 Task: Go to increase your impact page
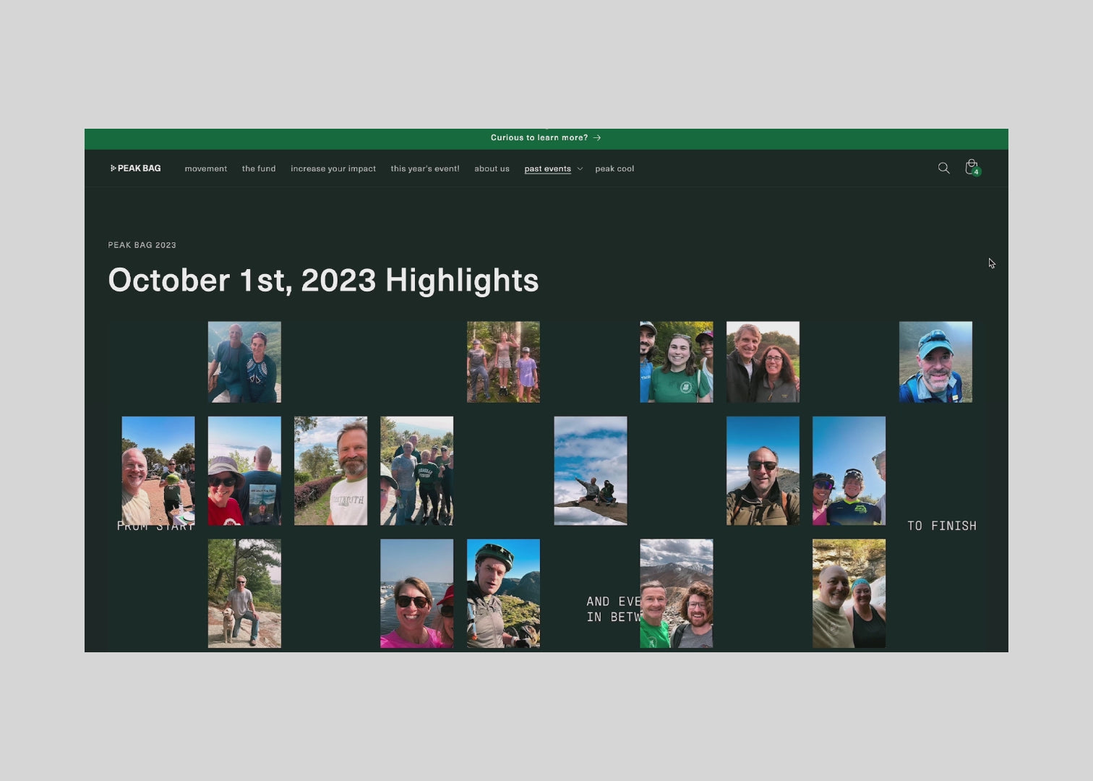pos(333,168)
